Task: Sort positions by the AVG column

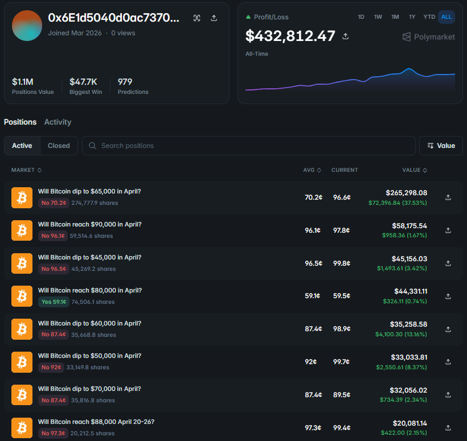Action: [x=312, y=170]
